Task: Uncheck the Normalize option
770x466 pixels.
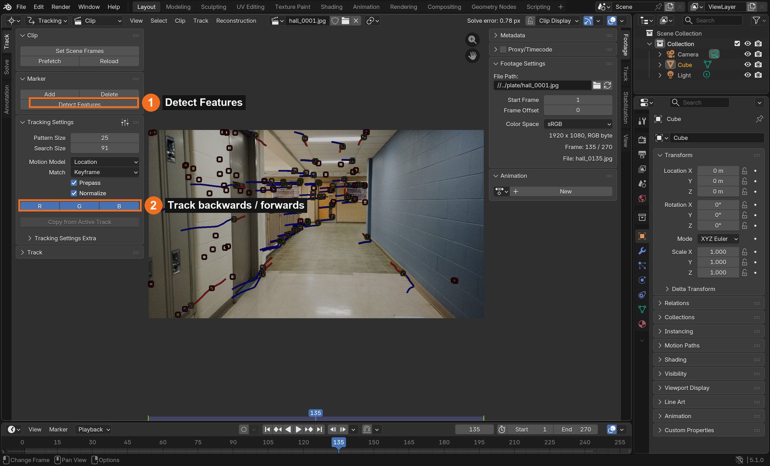Action: click(74, 193)
